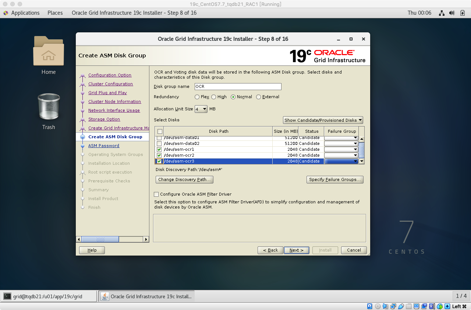Click the VirtualBox recording status icon

click(424, 306)
